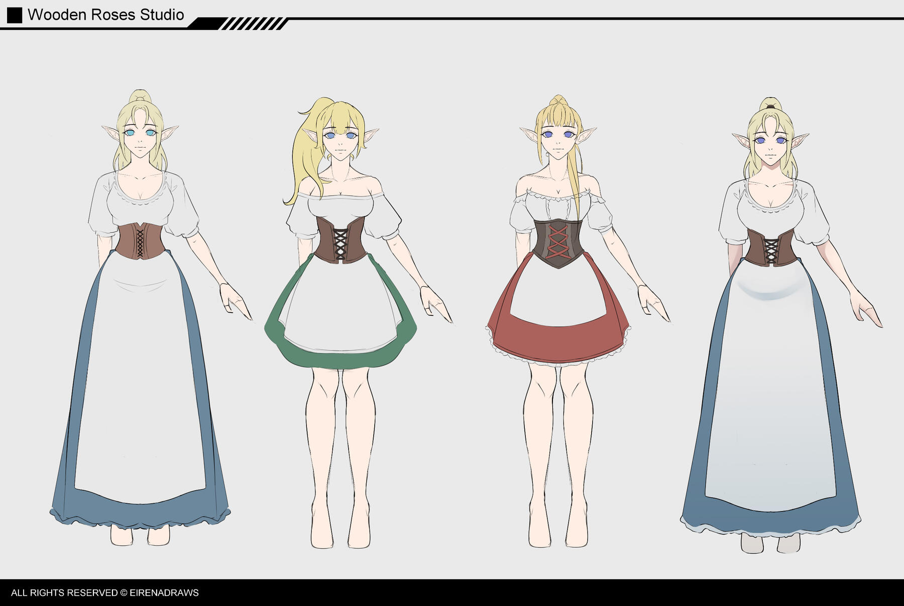This screenshot has height=606, width=904.
Task: Select the red skirt on the third elf
Action: [557, 341]
